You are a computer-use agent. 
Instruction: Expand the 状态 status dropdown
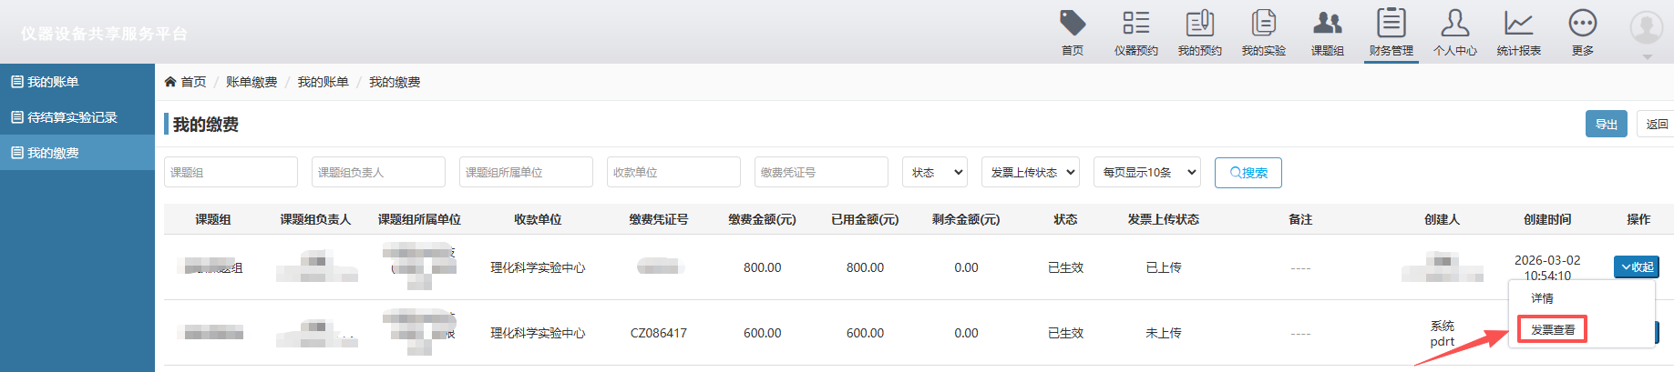coord(934,172)
